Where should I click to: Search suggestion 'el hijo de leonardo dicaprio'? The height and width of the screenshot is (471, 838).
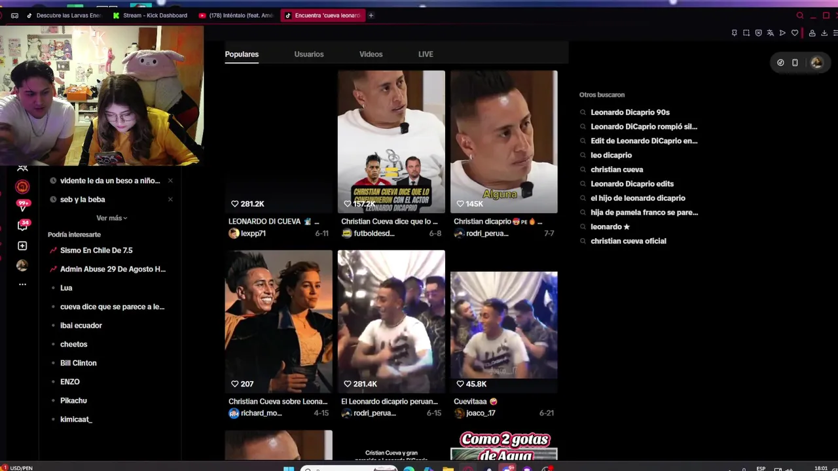coord(638,198)
